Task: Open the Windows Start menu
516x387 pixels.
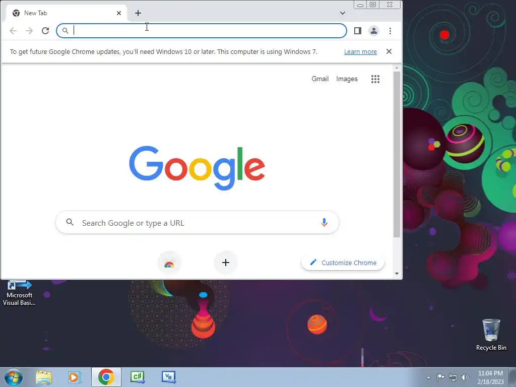Action: coord(14,377)
